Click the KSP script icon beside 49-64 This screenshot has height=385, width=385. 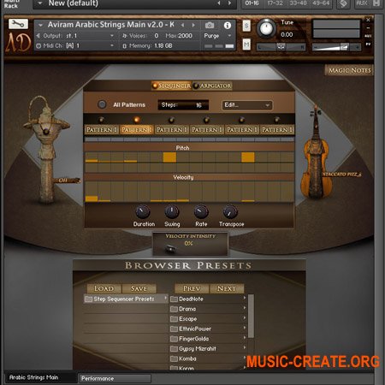coord(344,3)
